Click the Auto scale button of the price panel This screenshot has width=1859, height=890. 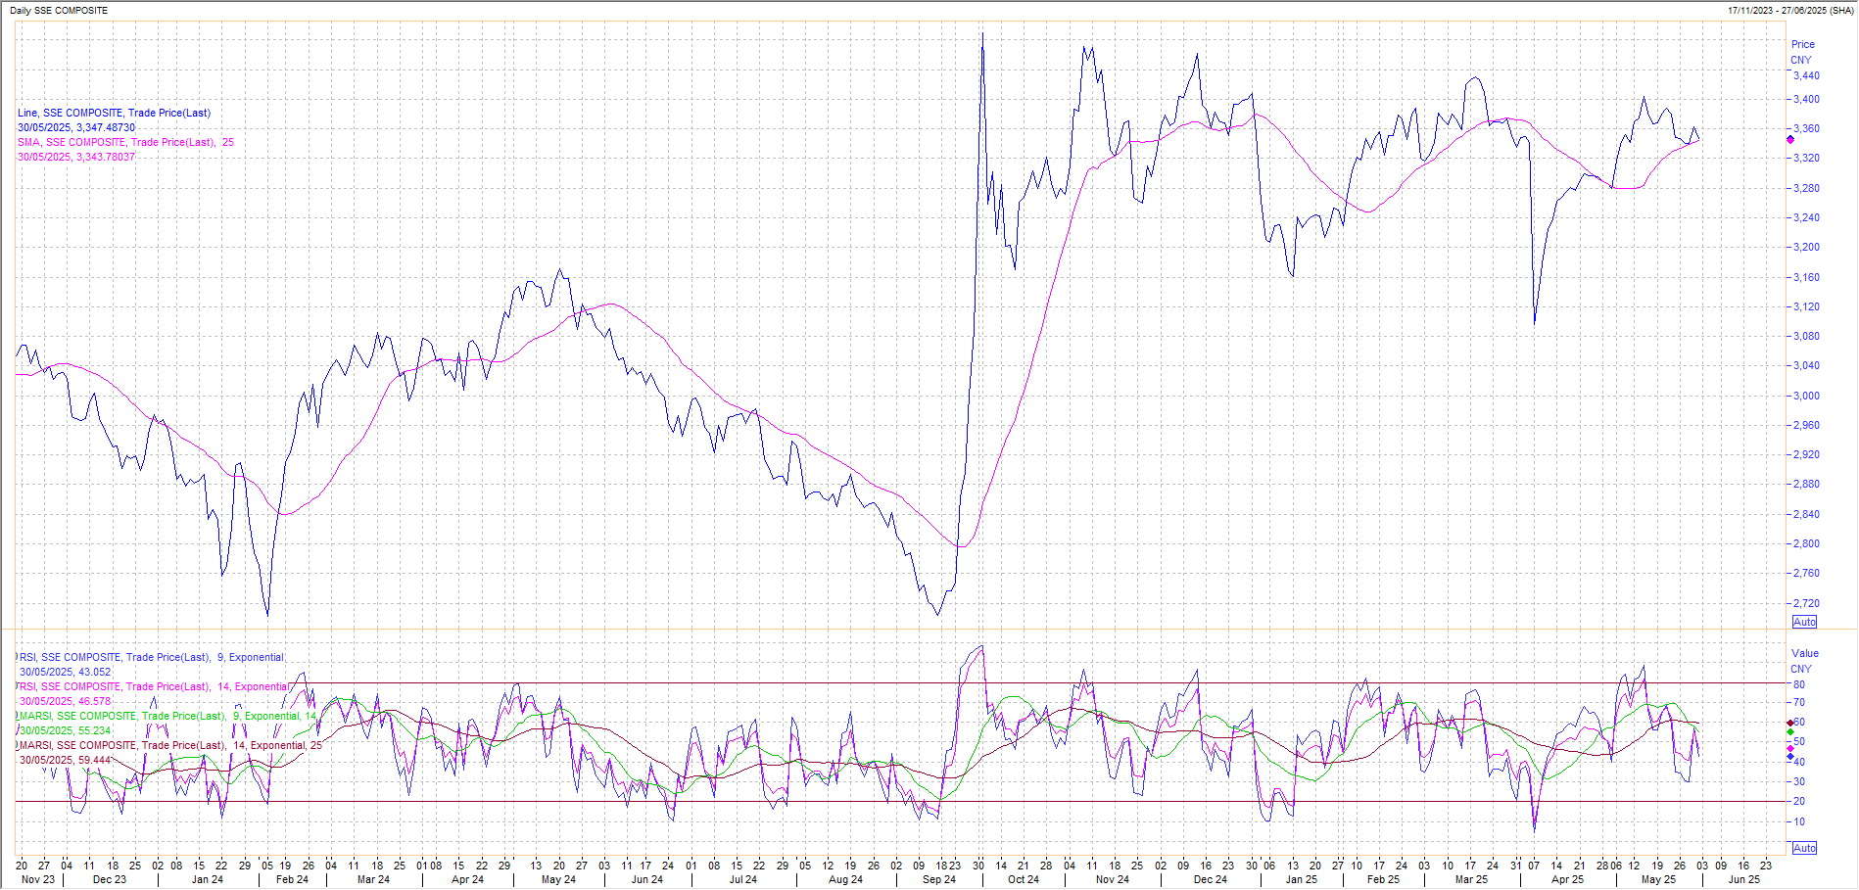pyautogui.click(x=1804, y=622)
